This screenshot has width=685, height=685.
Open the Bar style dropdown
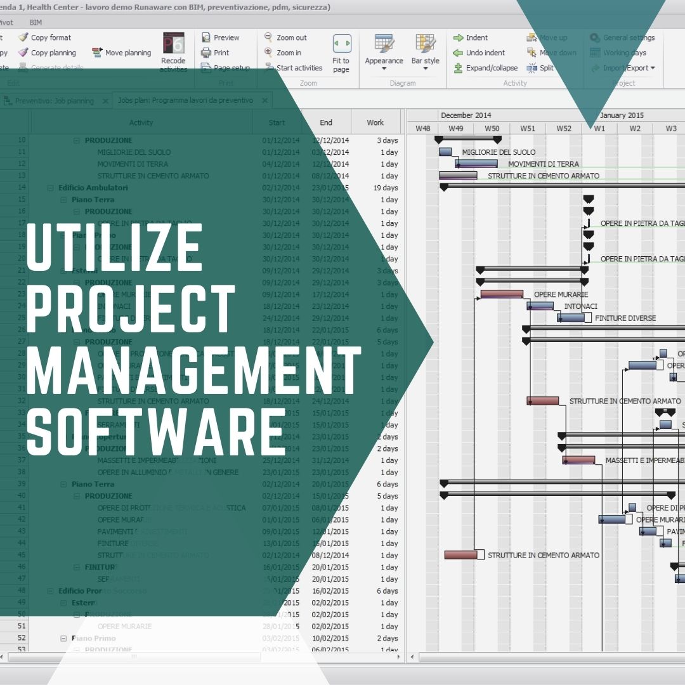pos(425,52)
